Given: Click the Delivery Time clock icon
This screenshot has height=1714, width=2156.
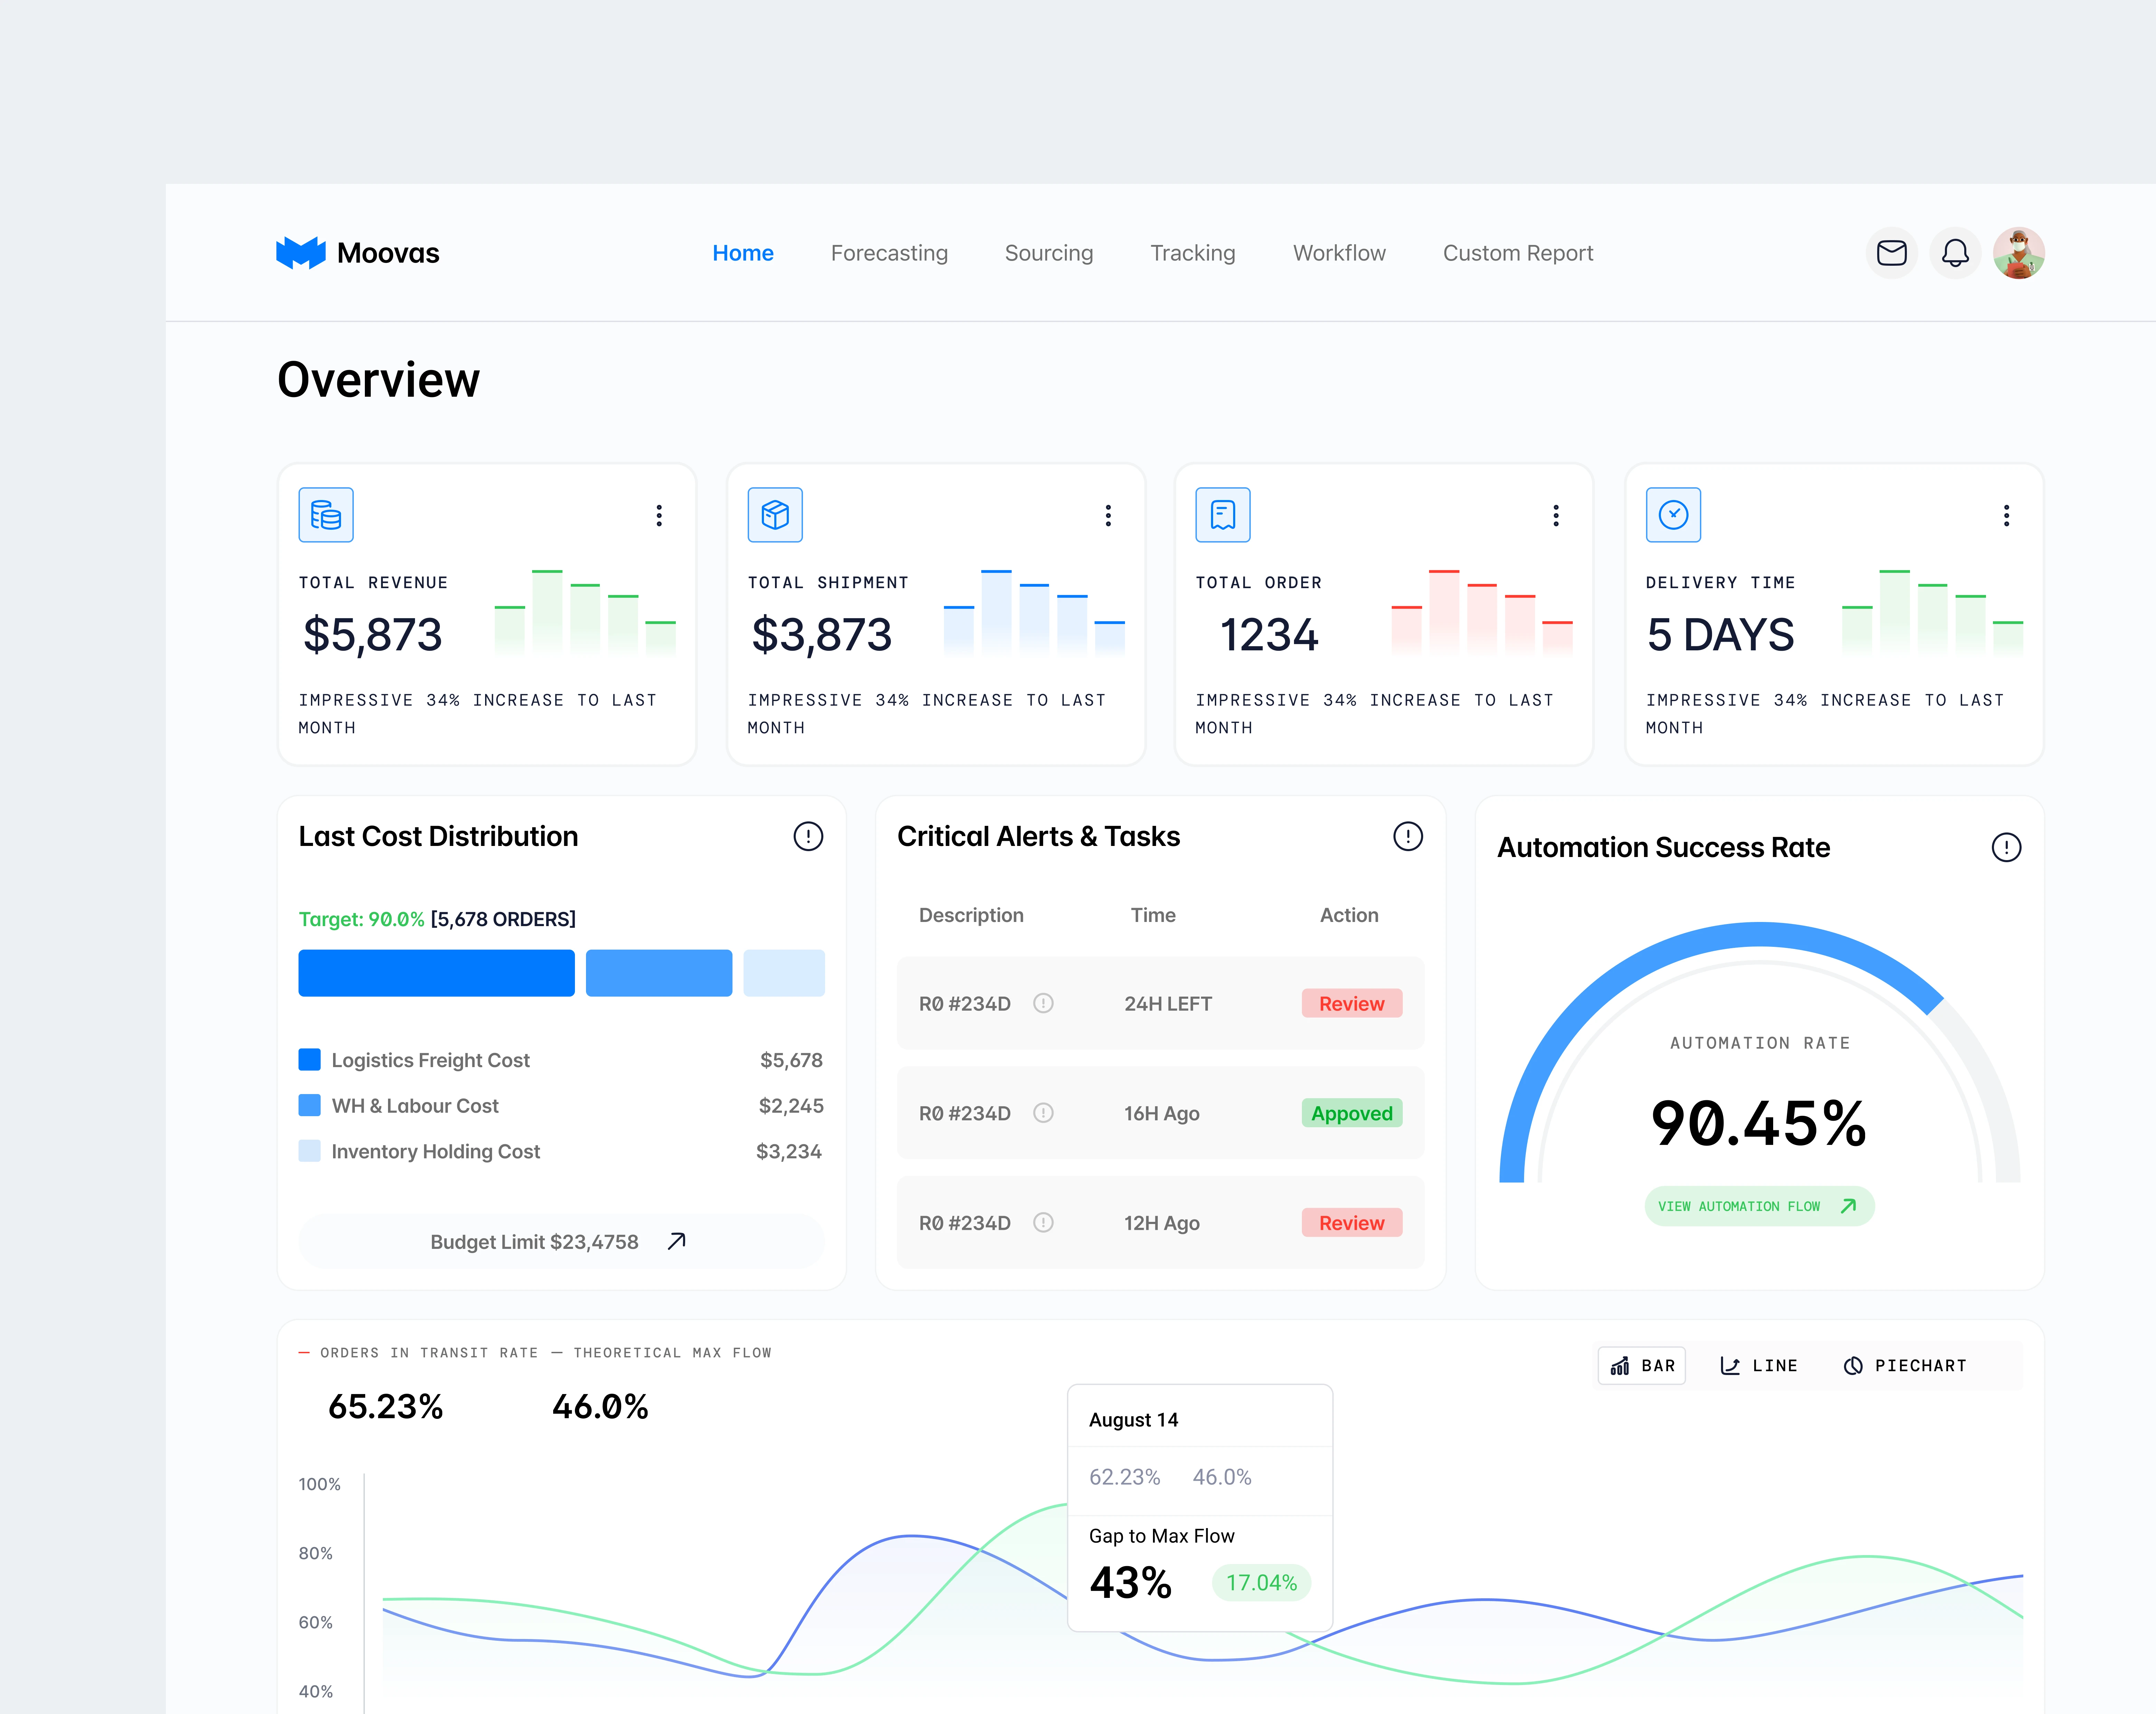Looking at the screenshot, I should [x=1673, y=515].
